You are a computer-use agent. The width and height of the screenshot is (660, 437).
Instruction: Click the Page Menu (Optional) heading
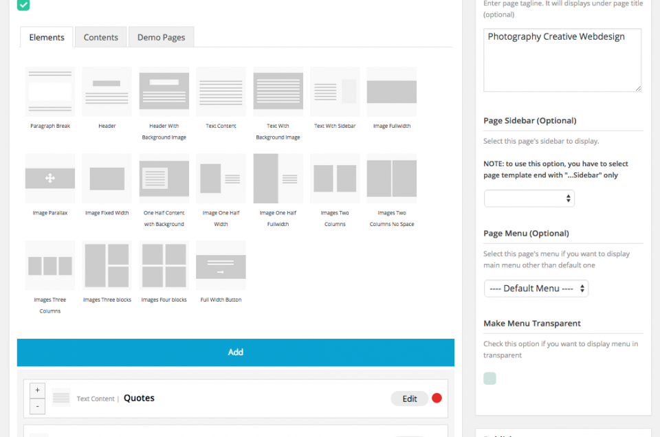(x=526, y=234)
